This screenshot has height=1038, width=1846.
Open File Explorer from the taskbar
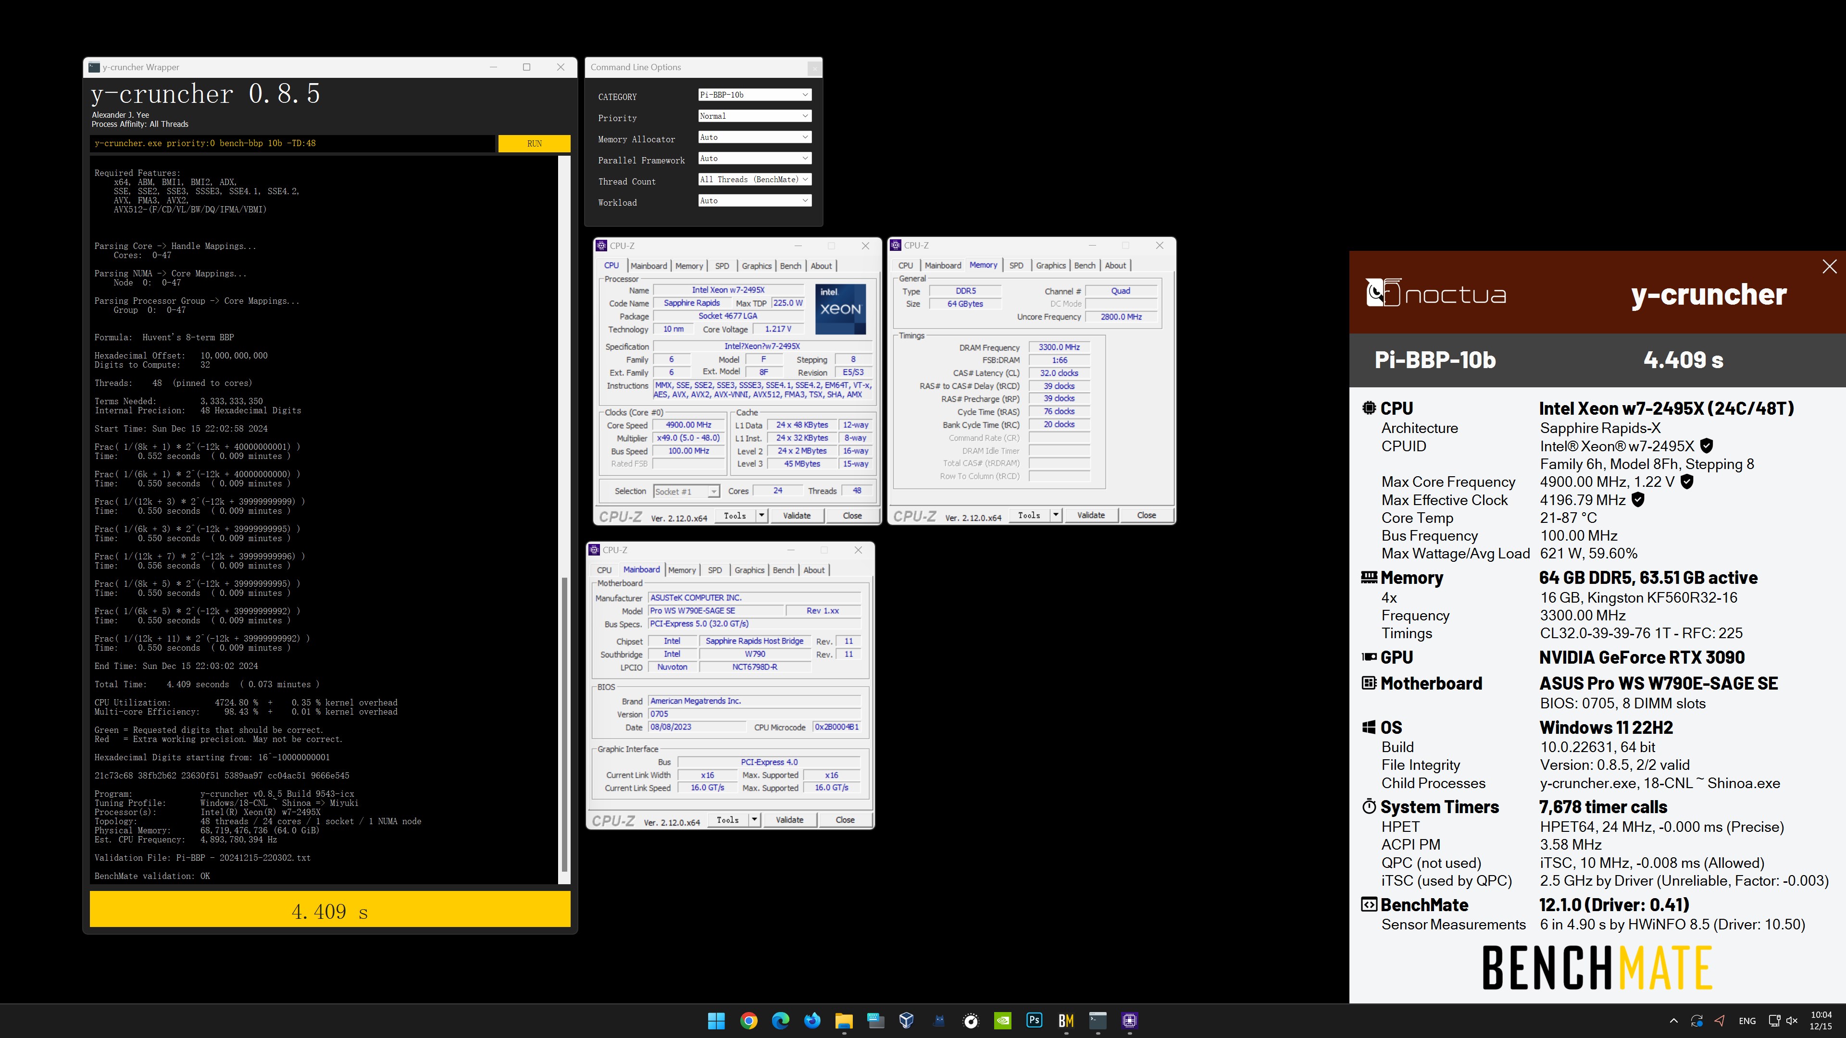[844, 1021]
